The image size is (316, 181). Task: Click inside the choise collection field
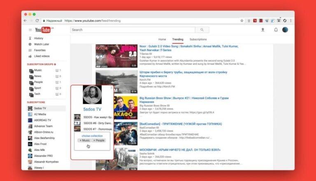point(92,141)
